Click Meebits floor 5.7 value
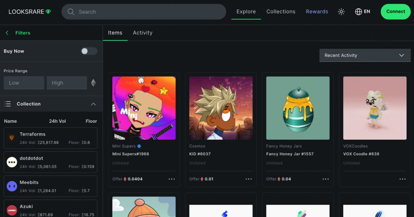Viewport: 414px width, 217px height. (x=86, y=191)
